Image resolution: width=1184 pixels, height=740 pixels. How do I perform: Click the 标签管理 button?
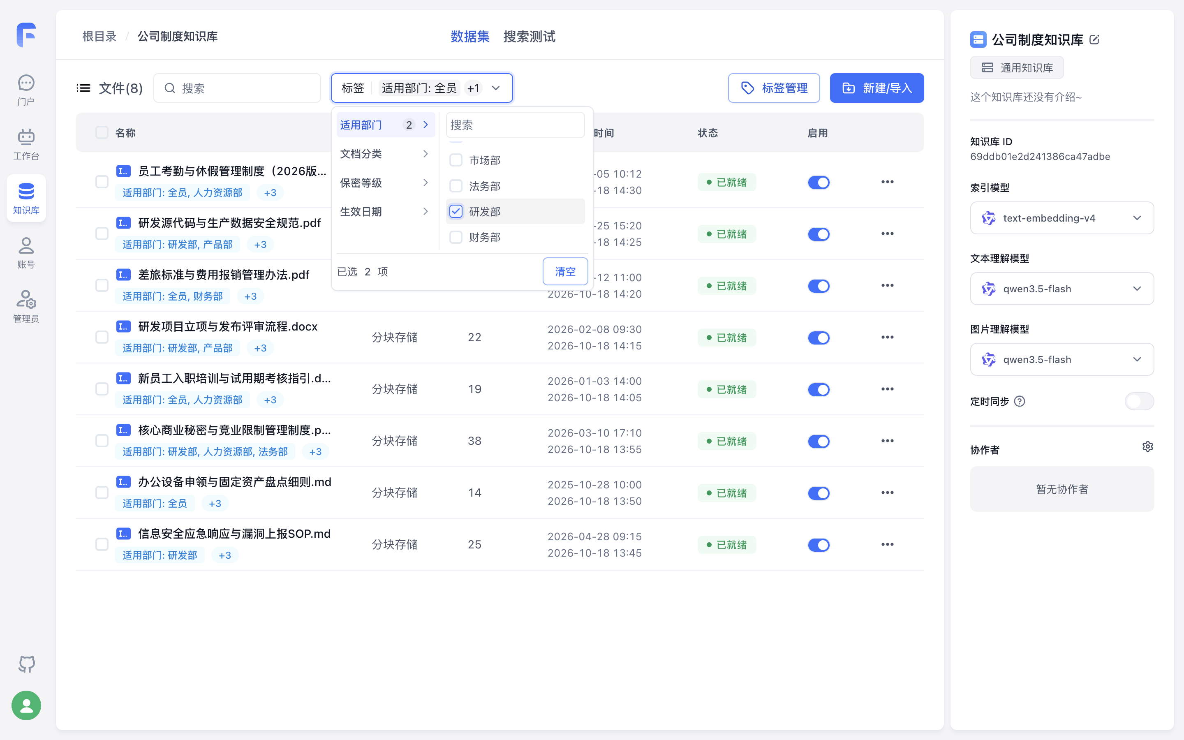coord(774,88)
